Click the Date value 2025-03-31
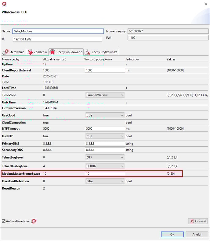The image size is (210, 241). pos(50,76)
